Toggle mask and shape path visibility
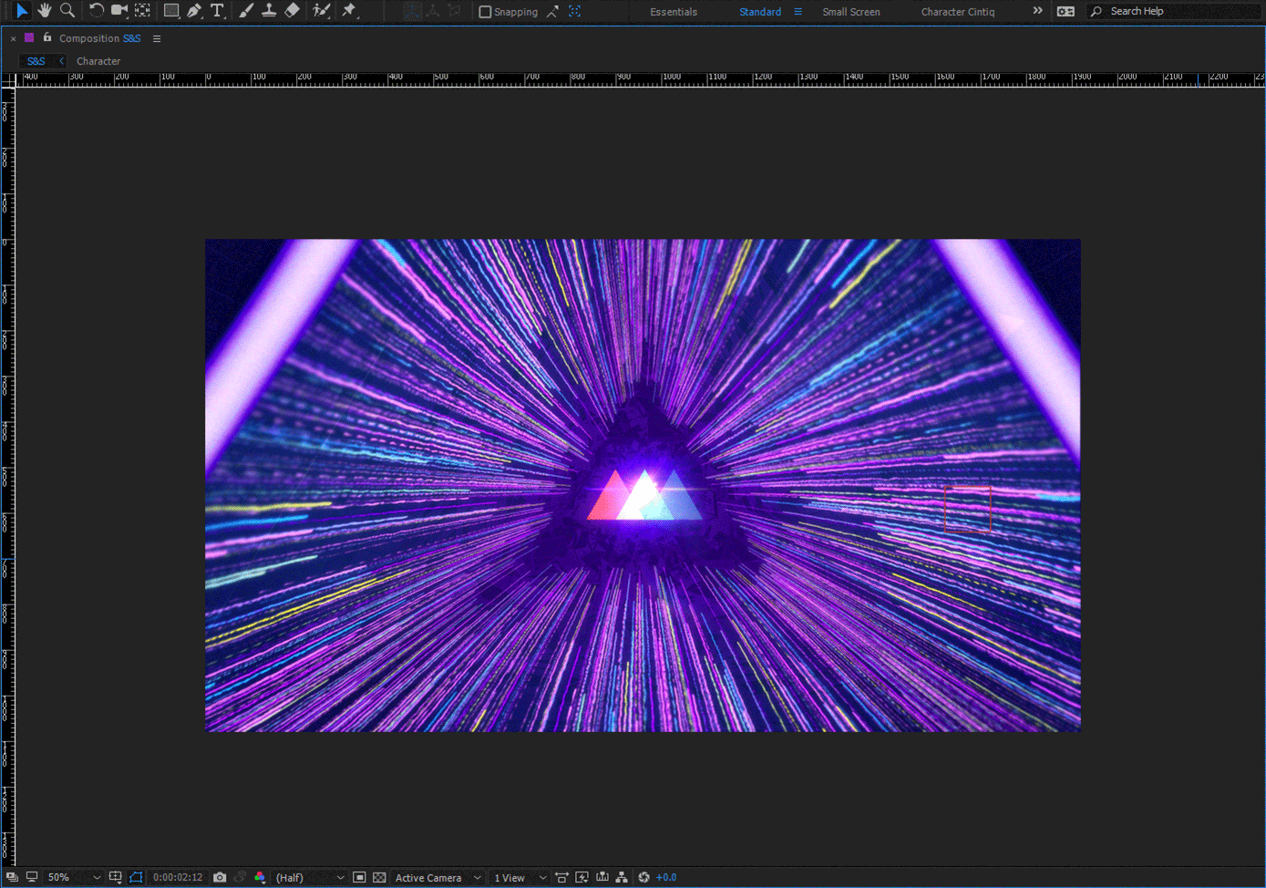Image resolution: width=1266 pixels, height=888 pixels. click(136, 877)
